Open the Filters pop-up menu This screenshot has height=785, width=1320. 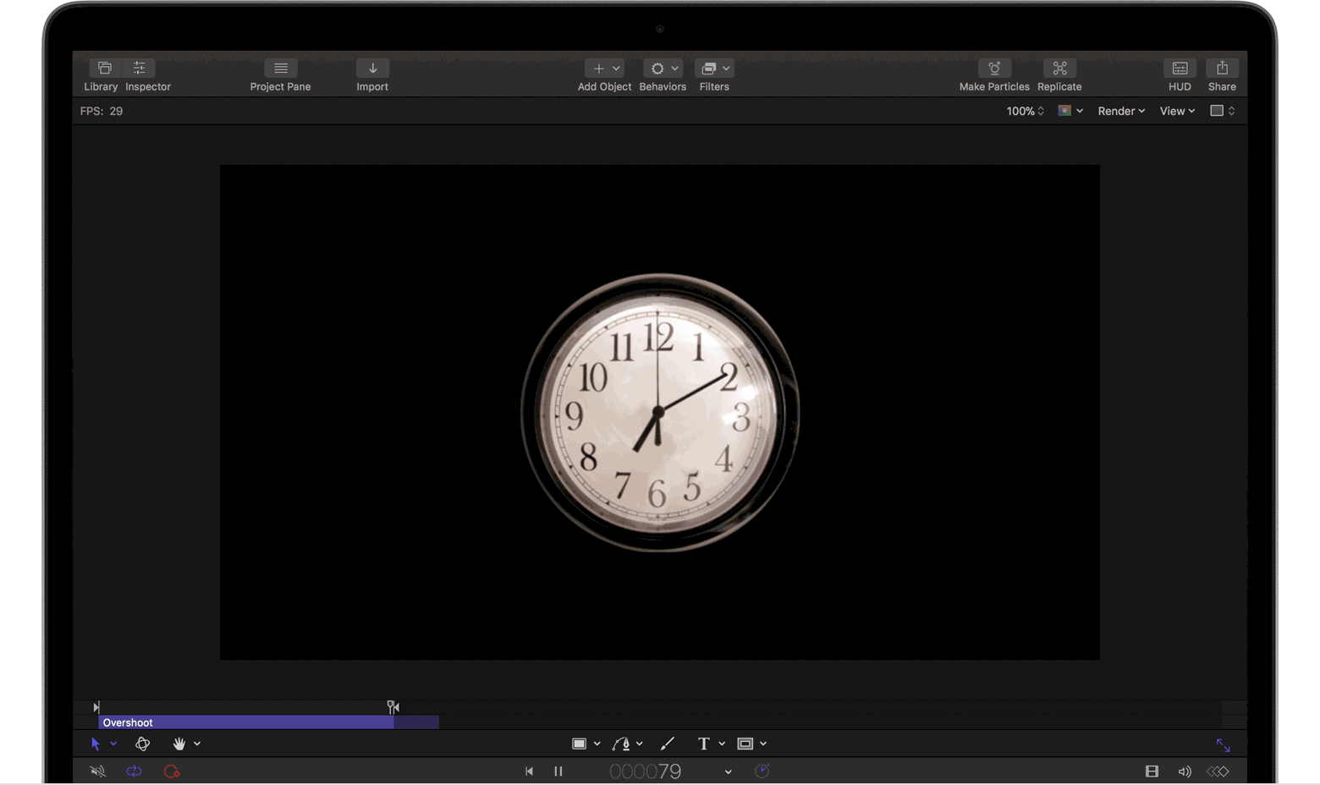point(714,69)
